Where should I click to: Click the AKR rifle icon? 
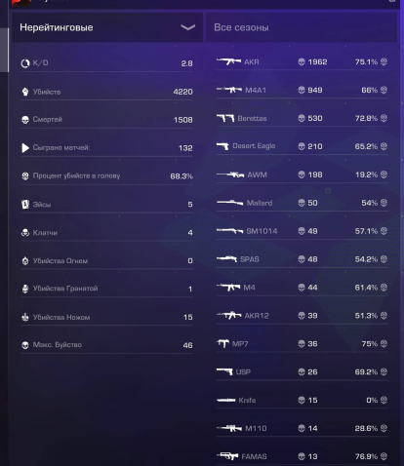point(229,61)
